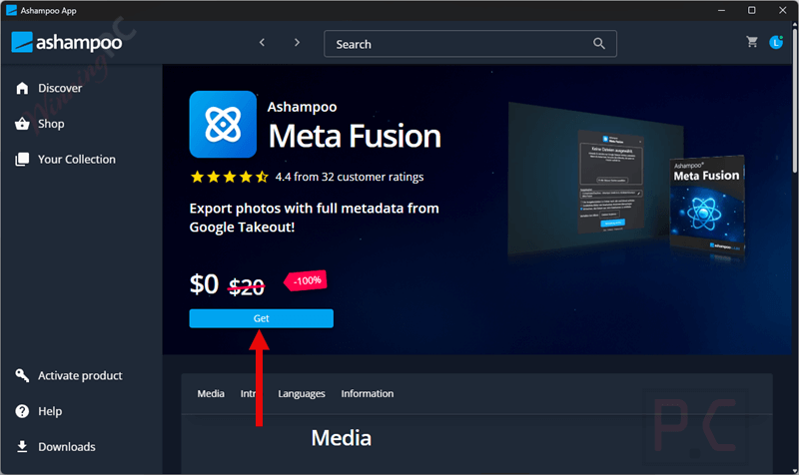Viewport: 799px width, 475px height.
Task: Click the Meta Fusion app icon
Action: 223,124
